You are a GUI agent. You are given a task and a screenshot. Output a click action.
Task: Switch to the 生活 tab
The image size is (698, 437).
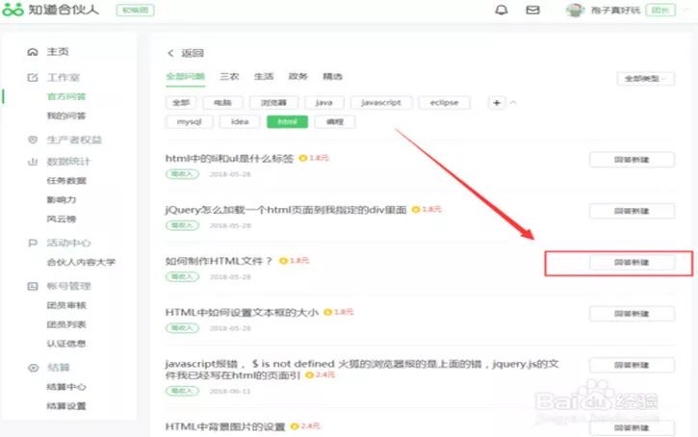(x=264, y=77)
